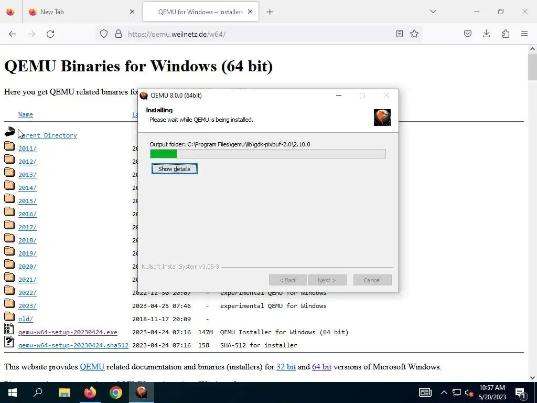Follow the 64 bit link in footer
This screenshot has height=403, width=537.
click(321, 367)
